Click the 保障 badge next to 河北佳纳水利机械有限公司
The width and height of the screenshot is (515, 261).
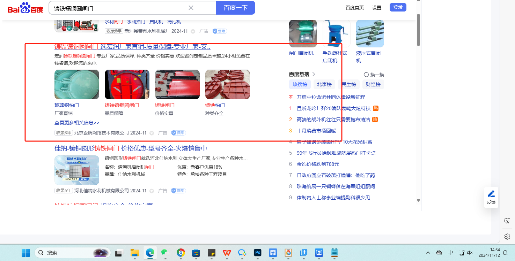(178, 191)
